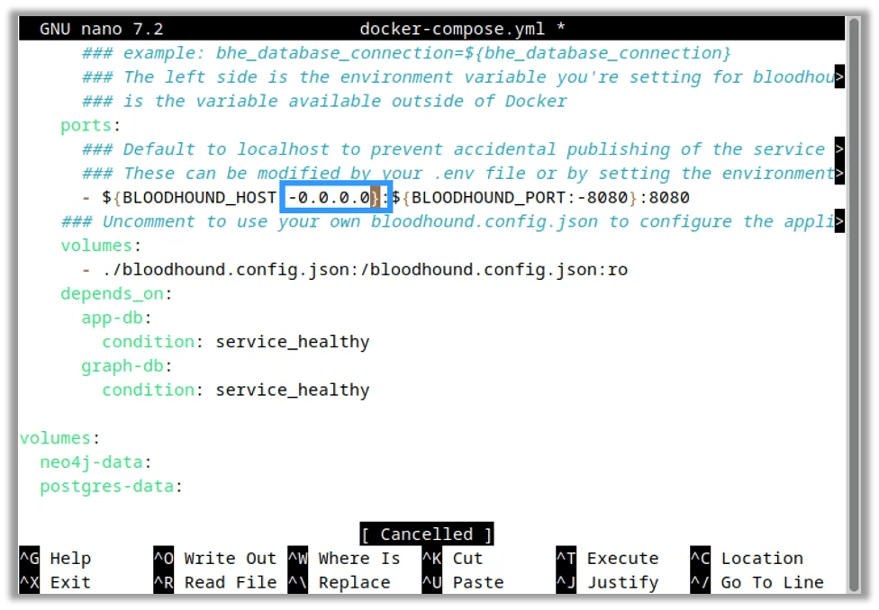Click service_healthy under graph-db

(293, 390)
